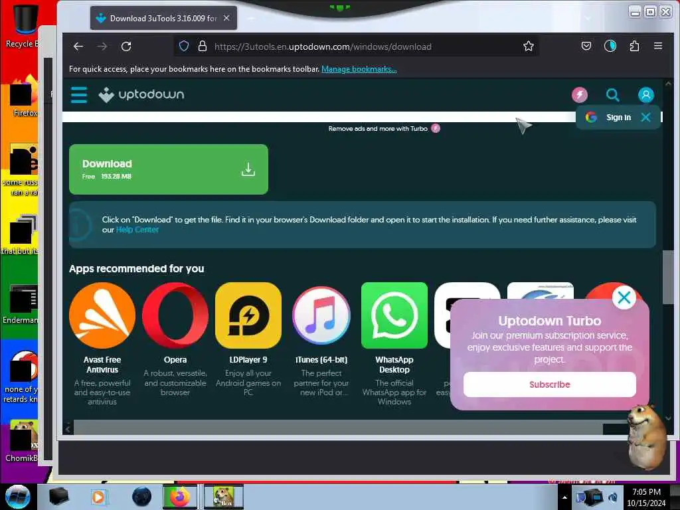Click the taskbar clock showing 7:05 PM
This screenshot has width=680, height=510.
click(646, 497)
